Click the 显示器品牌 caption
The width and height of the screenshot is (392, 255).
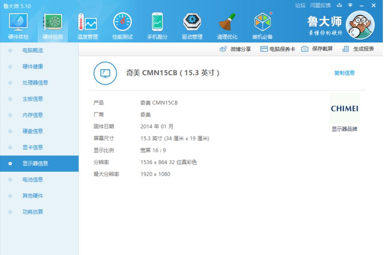(x=345, y=129)
